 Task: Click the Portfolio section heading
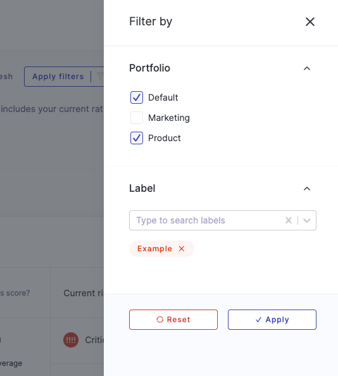(150, 68)
